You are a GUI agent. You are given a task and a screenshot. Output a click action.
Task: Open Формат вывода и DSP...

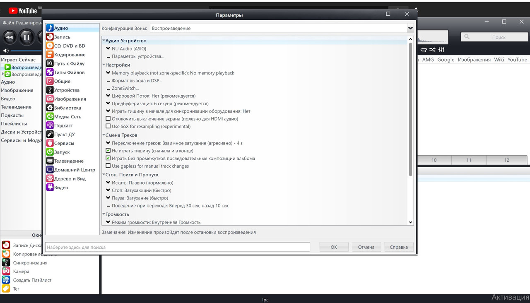tap(137, 81)
